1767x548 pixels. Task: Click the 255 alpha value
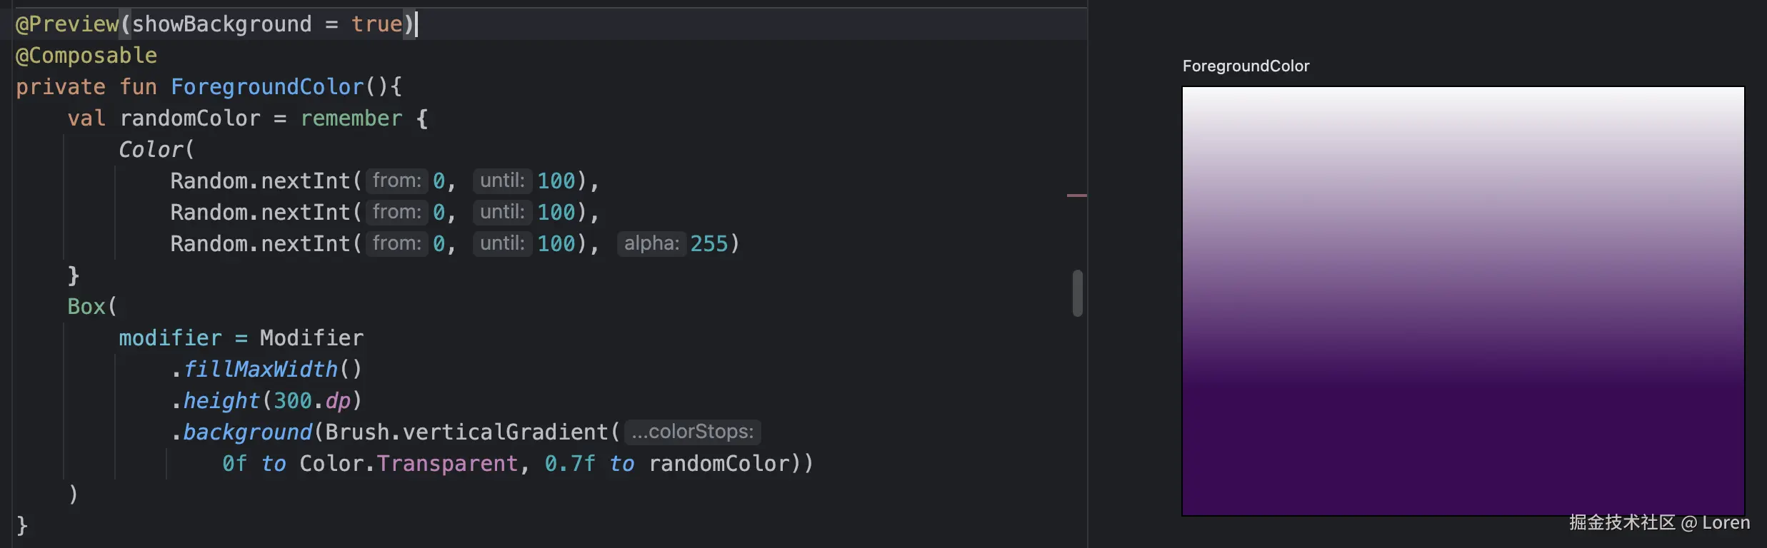[709, 244]
